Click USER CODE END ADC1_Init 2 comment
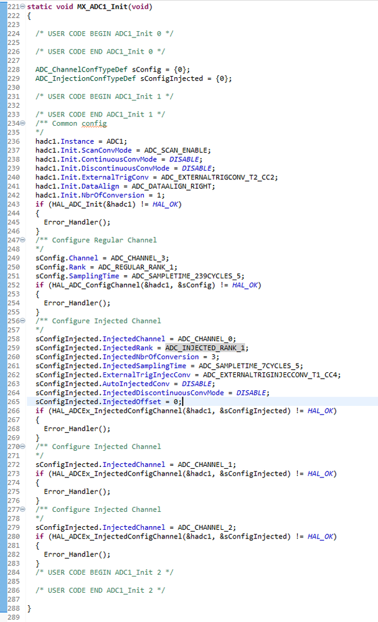This screenshot has height=622, width=378. pyautogui.click(x=100, y=590)
